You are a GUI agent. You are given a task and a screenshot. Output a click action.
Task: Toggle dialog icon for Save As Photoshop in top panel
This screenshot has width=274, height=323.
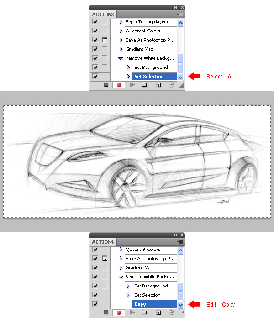pos(105,40)
